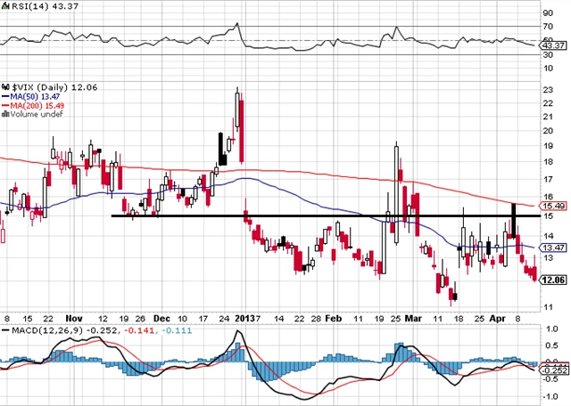571x406 pixels.
Task: Click the MA(200) red legend swatch
Action: pyautogui.click(x=4, y=103)
